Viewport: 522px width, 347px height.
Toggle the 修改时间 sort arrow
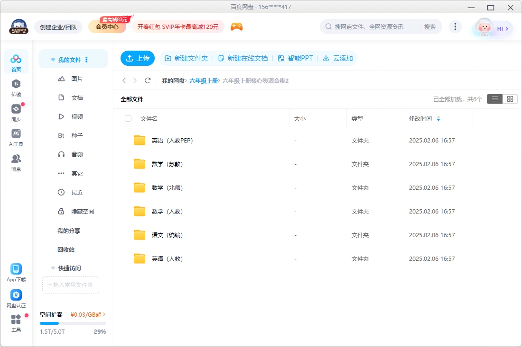(x=438, y=118)
